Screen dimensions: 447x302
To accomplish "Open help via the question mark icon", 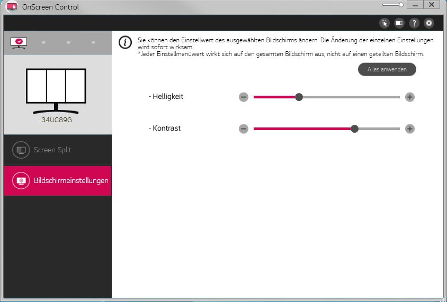I will tap(414, 23).
